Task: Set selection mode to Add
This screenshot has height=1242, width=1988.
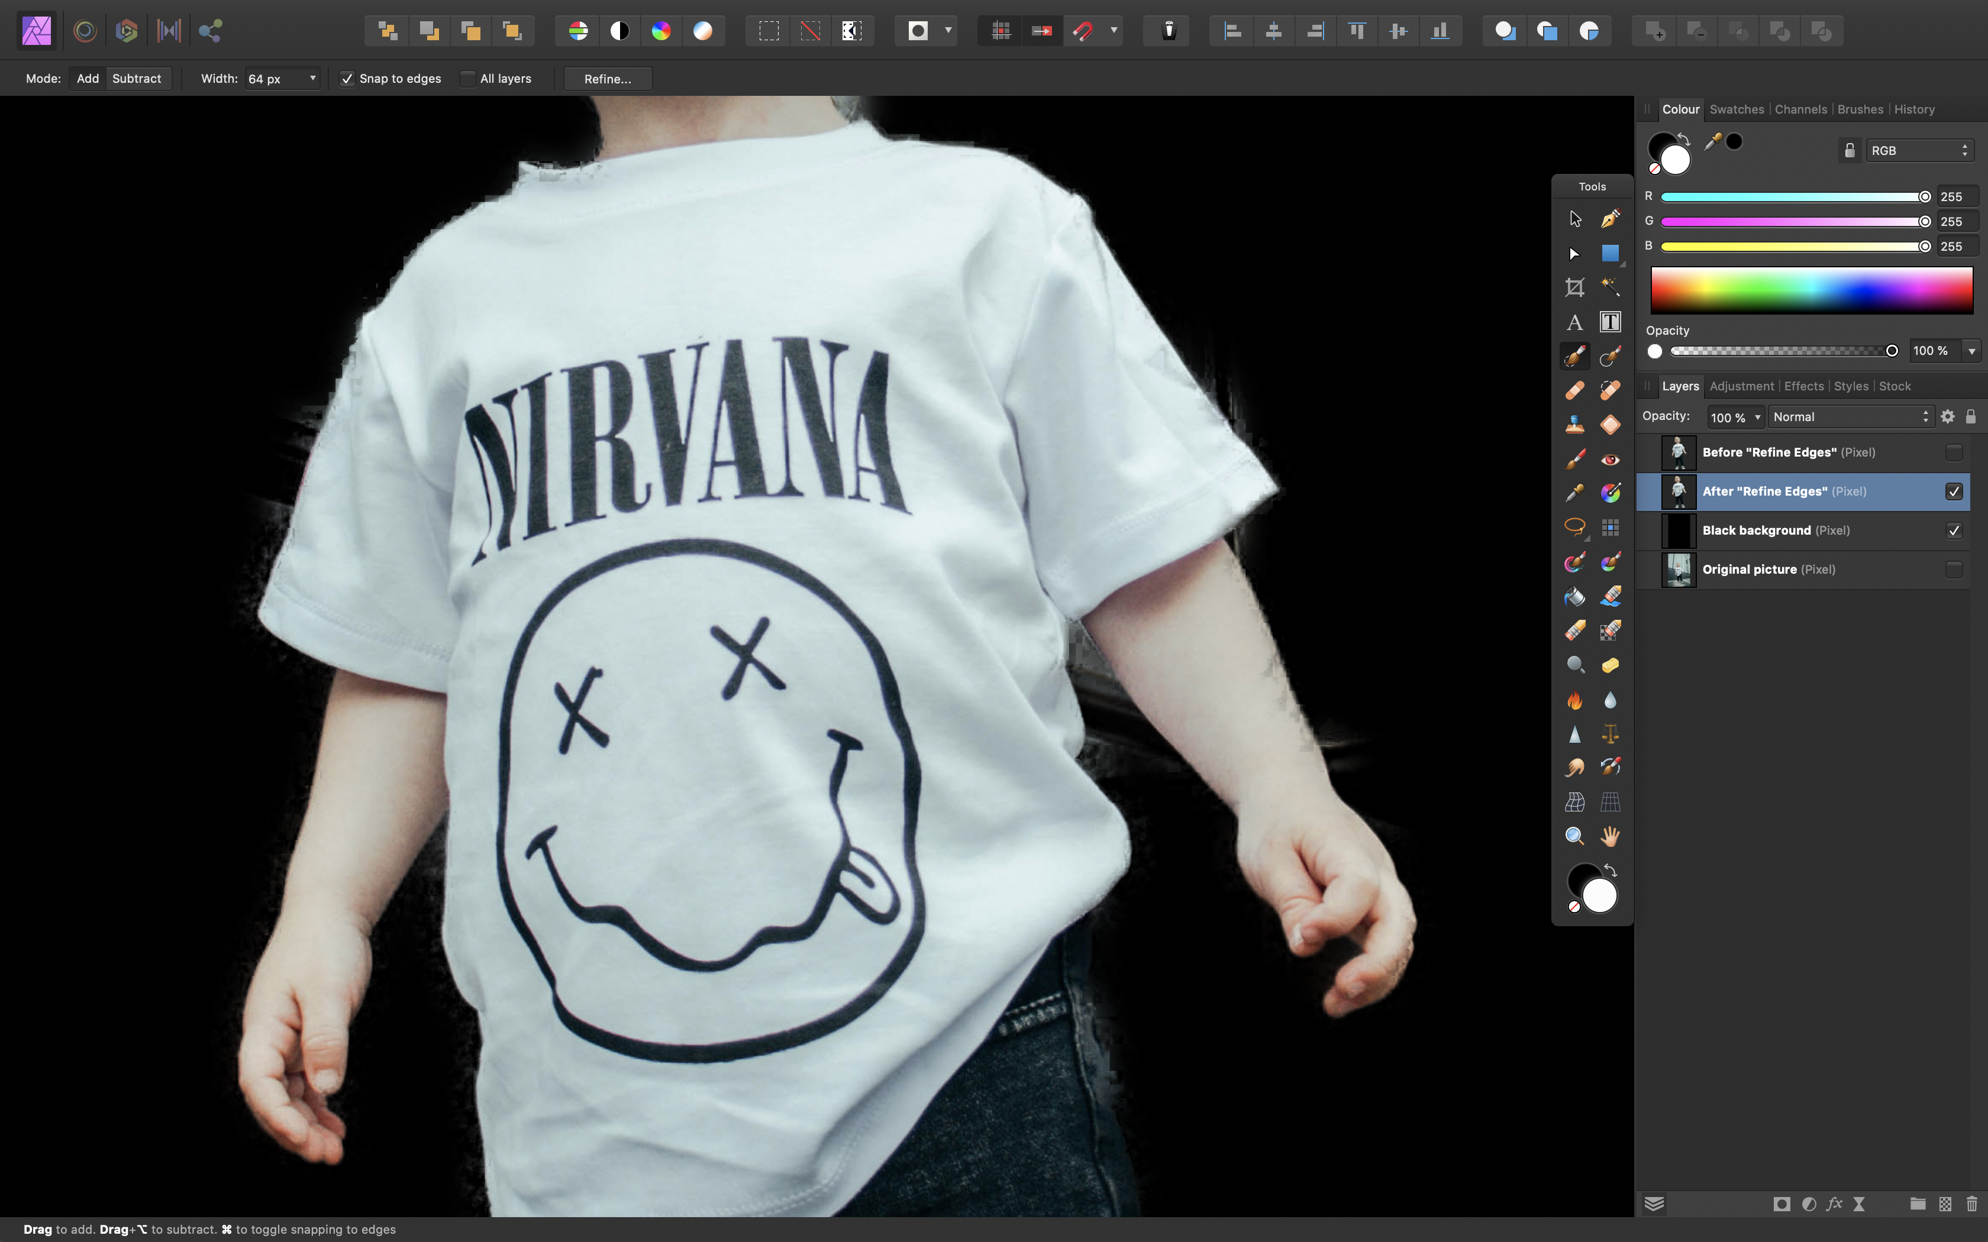Action: (x=87, y=79)
